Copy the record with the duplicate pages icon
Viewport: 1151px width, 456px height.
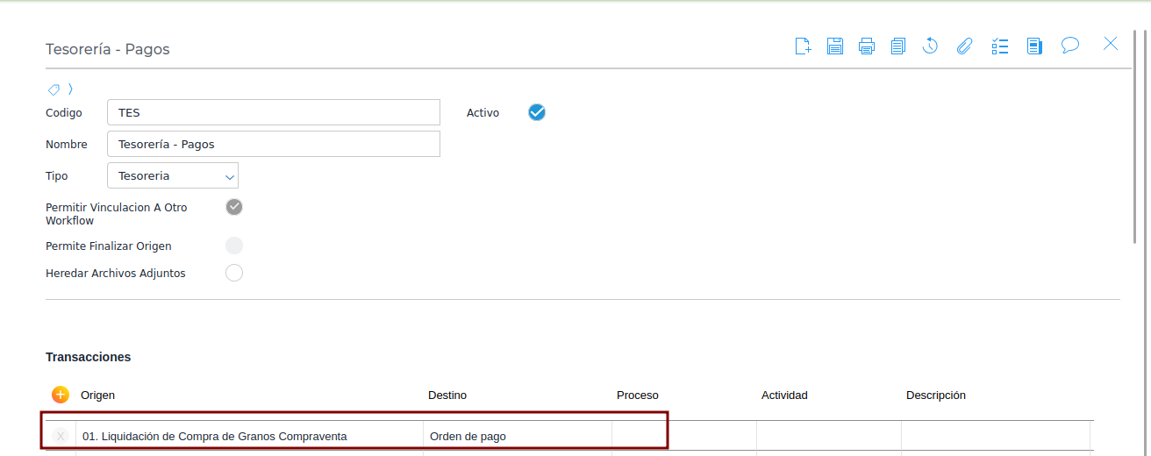pyautogui.click(x=897, y=46)
